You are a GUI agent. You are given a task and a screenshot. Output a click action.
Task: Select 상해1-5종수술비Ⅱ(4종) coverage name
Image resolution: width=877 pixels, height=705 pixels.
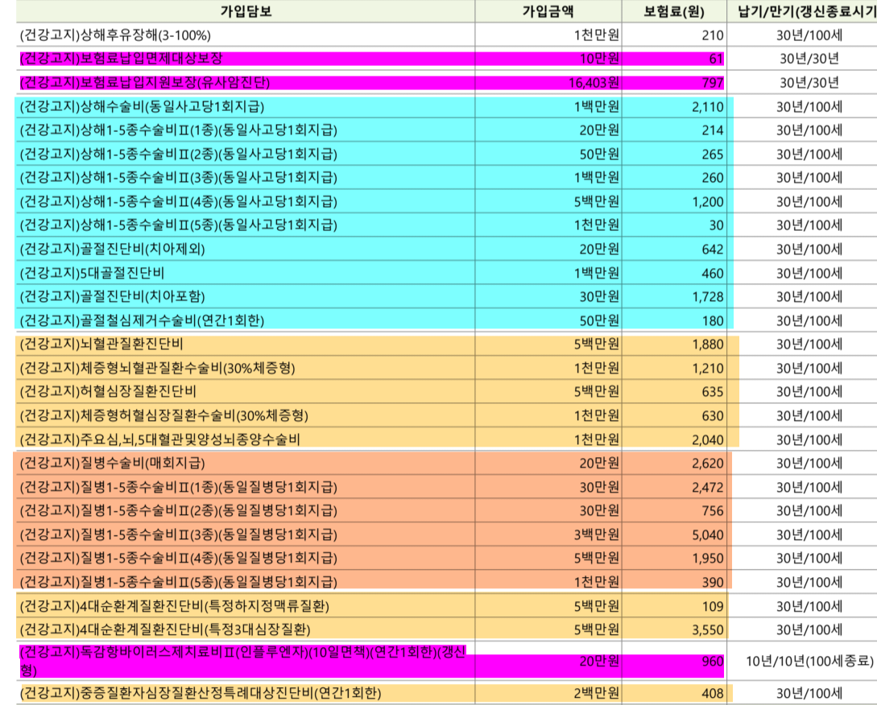pos(179,201)
